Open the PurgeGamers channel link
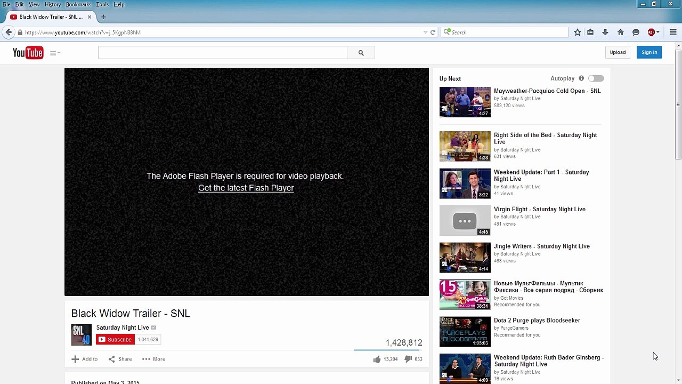 coord(514,328)
